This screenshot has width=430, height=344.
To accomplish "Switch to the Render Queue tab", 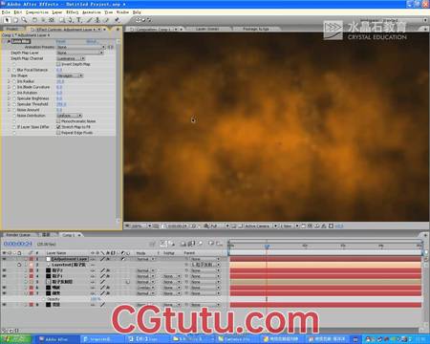I will coord(18,235).
